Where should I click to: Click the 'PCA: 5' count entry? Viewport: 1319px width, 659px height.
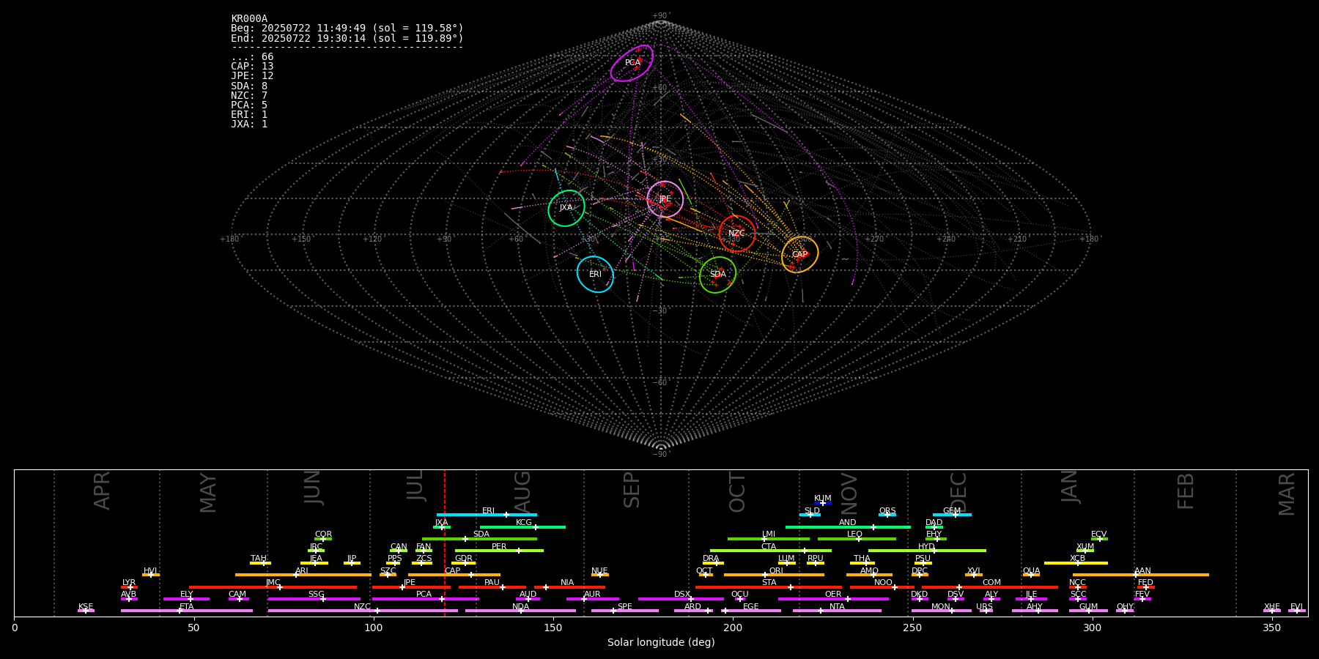[249, 105]
